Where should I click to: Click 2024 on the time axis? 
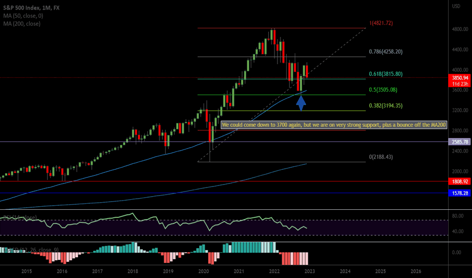point(345,271)
